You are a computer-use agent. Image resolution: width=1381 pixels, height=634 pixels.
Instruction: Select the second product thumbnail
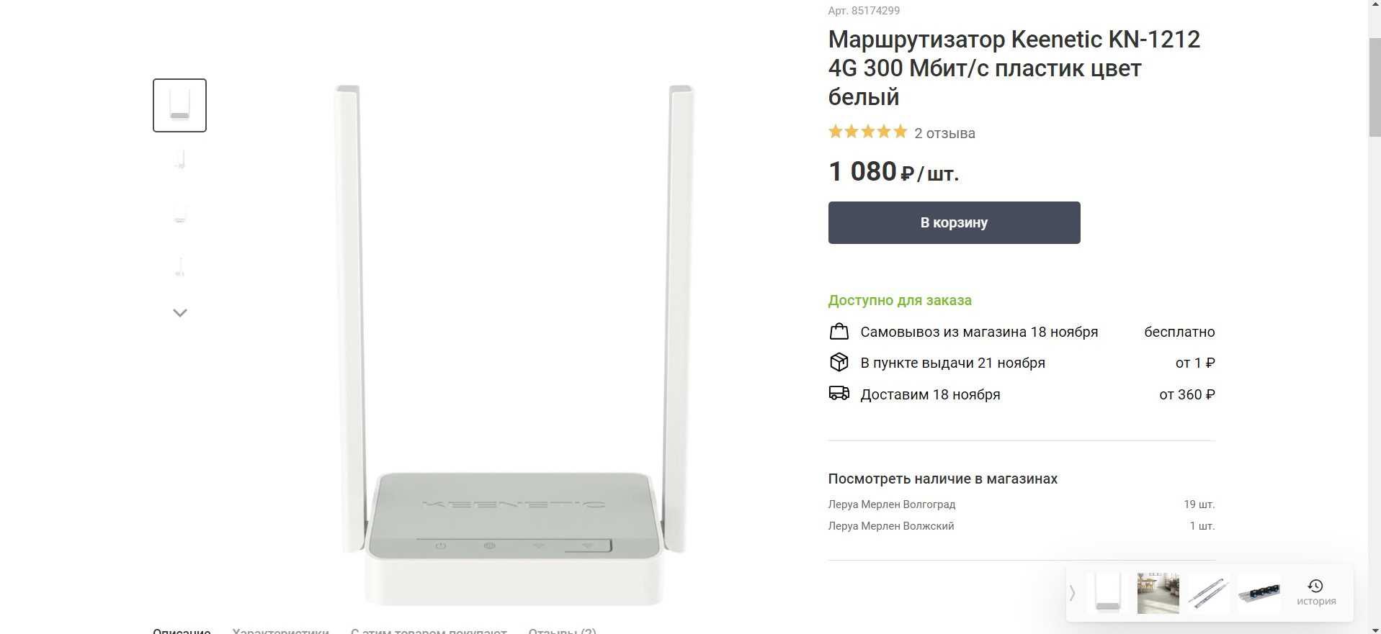[179, 159]
